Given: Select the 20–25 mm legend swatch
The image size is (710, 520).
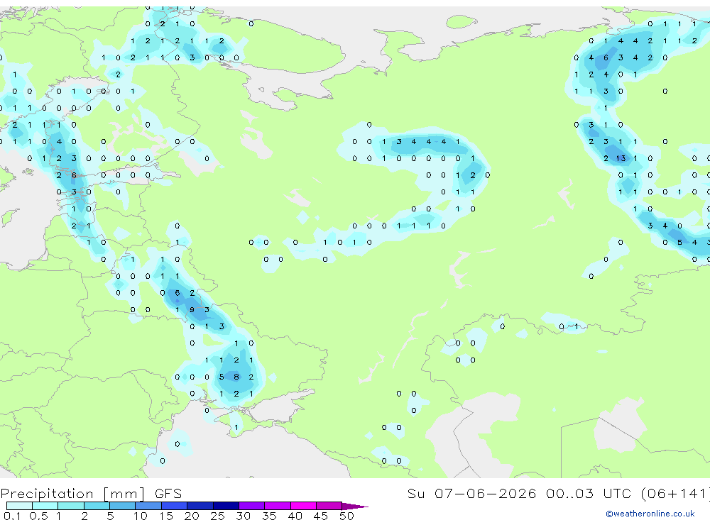Looking at the screenshot, I should 200,506.
